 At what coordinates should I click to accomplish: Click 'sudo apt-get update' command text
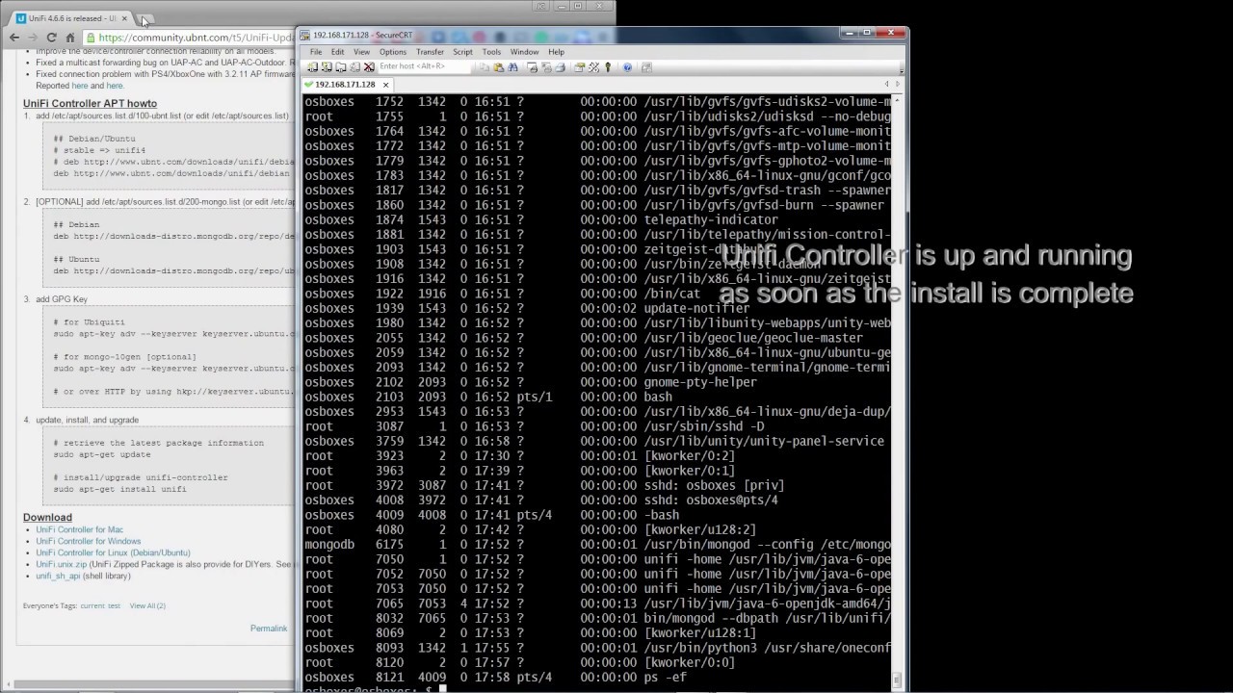[x=102, y=454]
